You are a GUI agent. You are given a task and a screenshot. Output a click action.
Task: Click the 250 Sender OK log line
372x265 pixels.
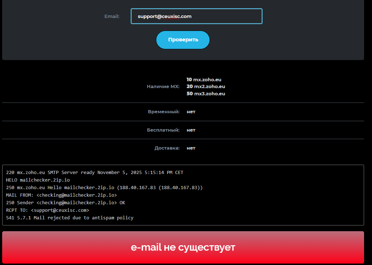[66, 203]
